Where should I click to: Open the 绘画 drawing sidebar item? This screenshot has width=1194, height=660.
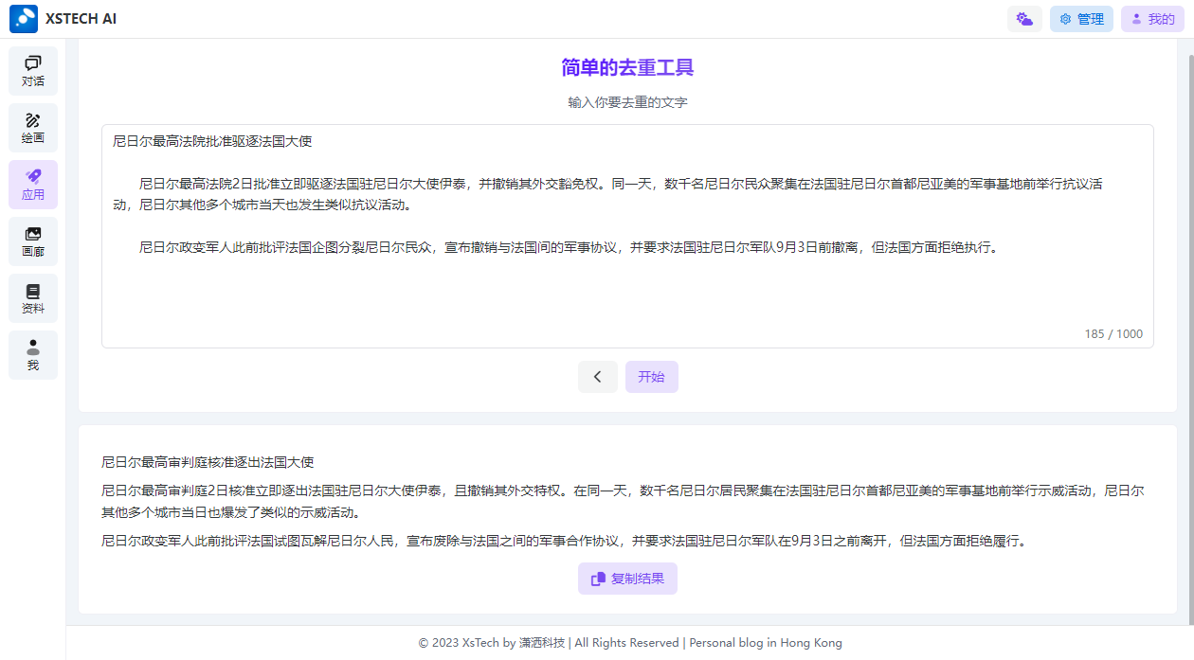(33, 128)
